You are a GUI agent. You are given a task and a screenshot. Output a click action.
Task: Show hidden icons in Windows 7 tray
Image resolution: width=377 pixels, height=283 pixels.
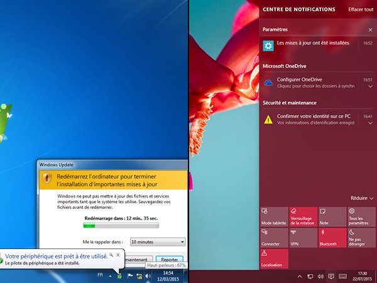110,276
